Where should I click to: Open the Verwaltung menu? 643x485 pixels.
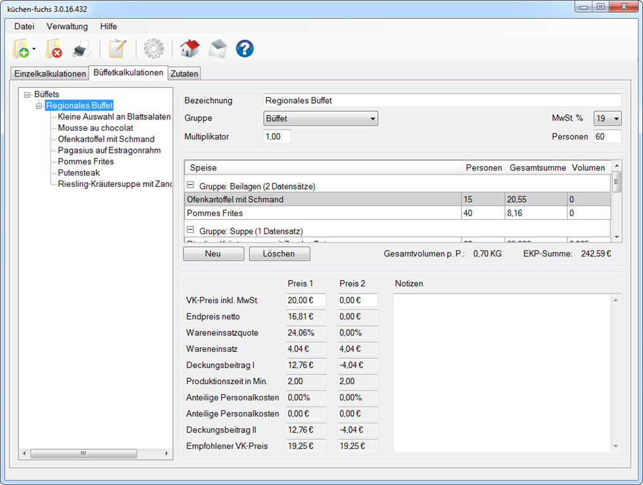point(67,27)
